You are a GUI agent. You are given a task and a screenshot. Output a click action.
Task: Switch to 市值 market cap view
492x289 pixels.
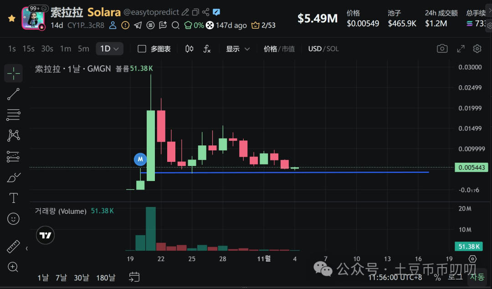(x=288, y=49)
